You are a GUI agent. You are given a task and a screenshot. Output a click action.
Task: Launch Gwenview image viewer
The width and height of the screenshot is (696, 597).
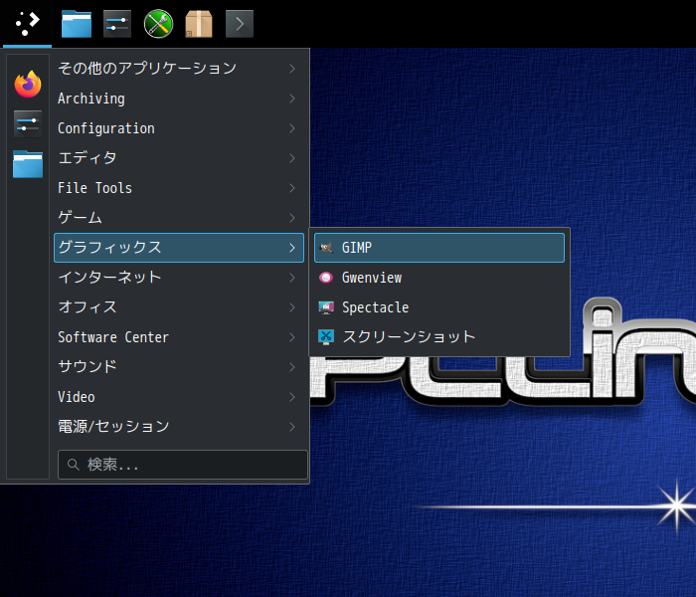pos(439,278)
